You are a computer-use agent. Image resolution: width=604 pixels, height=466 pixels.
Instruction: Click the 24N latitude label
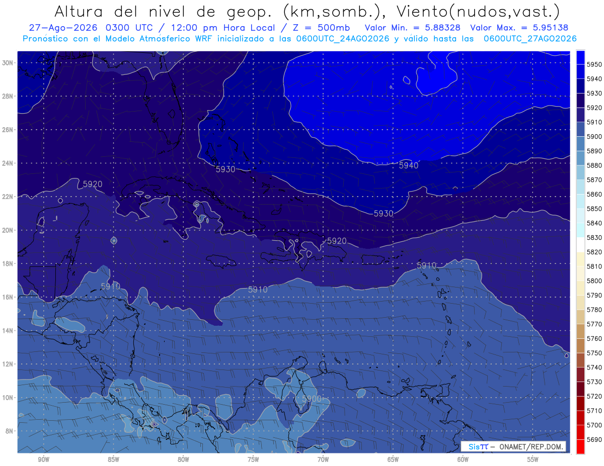tap(8, 163)
